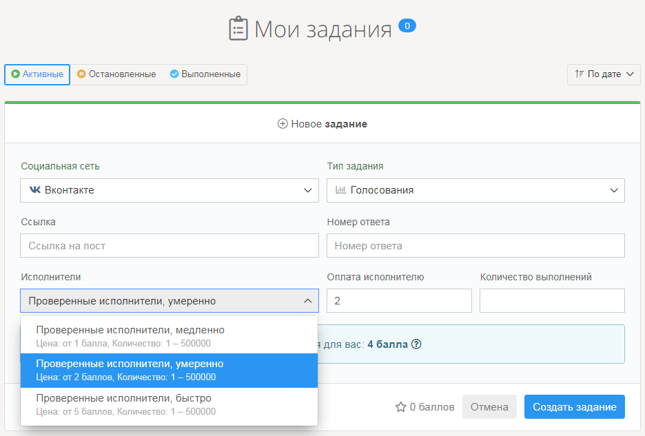This screenshot has height=436, width=645.
Task: Click the sort icon in По дате button
Action: click(579, 74)
